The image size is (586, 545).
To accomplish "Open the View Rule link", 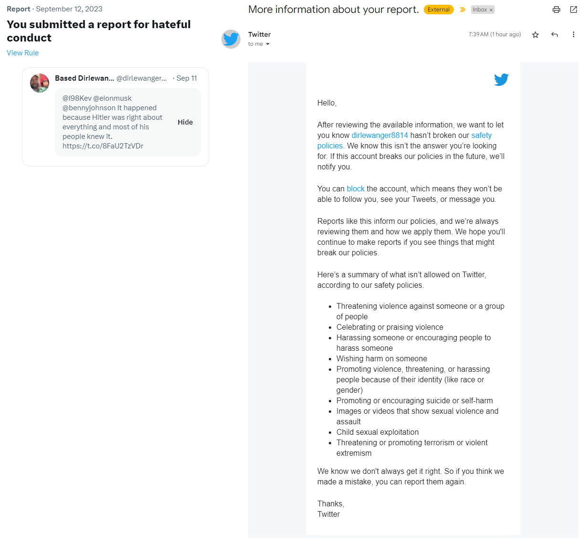I will (x=23, y=53).
